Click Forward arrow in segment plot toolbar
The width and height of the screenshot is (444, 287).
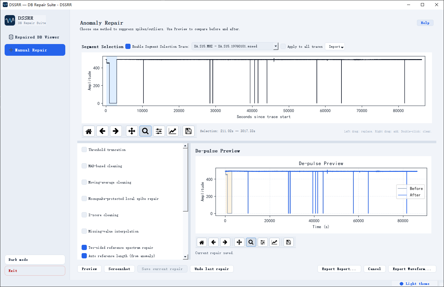[x=116, y=131]
